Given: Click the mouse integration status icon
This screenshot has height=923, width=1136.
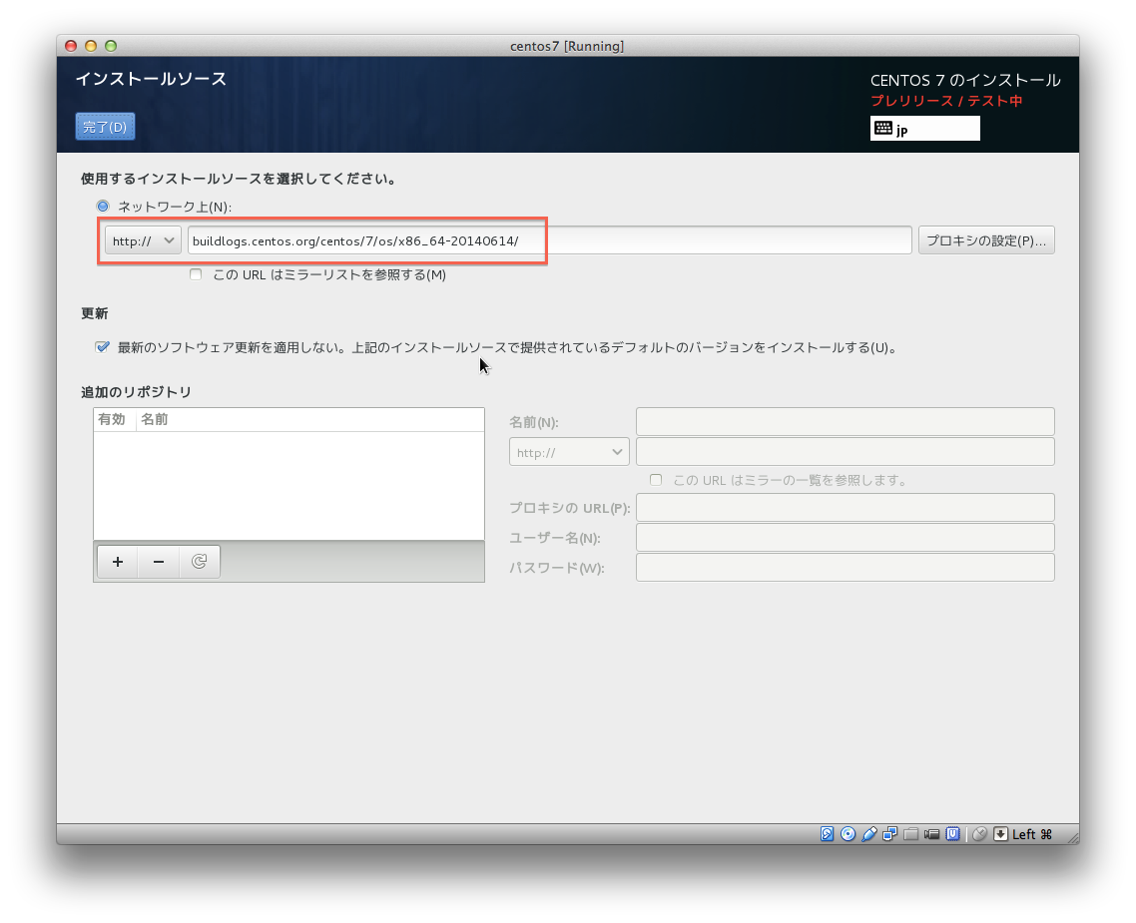Looking at the screenshot, I should (x=979, y=834).
